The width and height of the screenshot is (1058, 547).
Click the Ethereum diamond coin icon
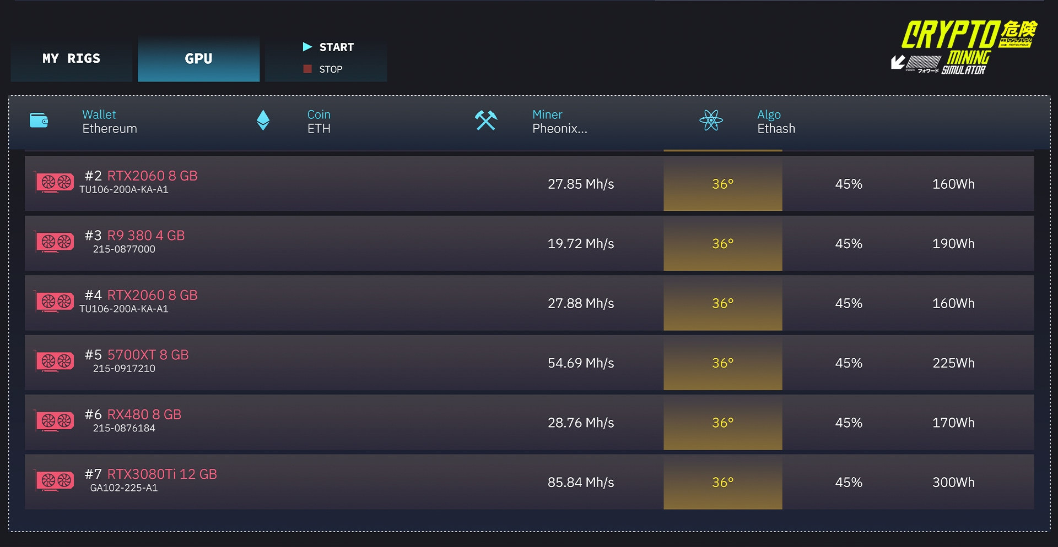(263, 121)
